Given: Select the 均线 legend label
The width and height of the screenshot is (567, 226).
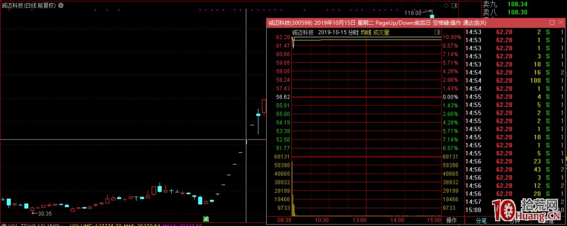Looking at the screenshot, I should pos(366,33).
